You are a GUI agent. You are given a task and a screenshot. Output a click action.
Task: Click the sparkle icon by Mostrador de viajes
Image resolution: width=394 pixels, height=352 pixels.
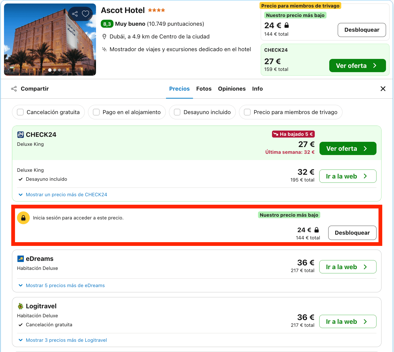tap(104, 49)
